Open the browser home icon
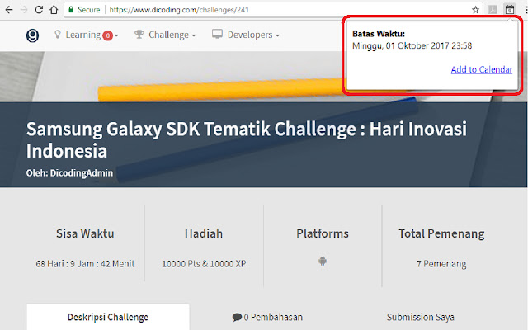This screenshot has width=528, height=330. click(54, 10)
